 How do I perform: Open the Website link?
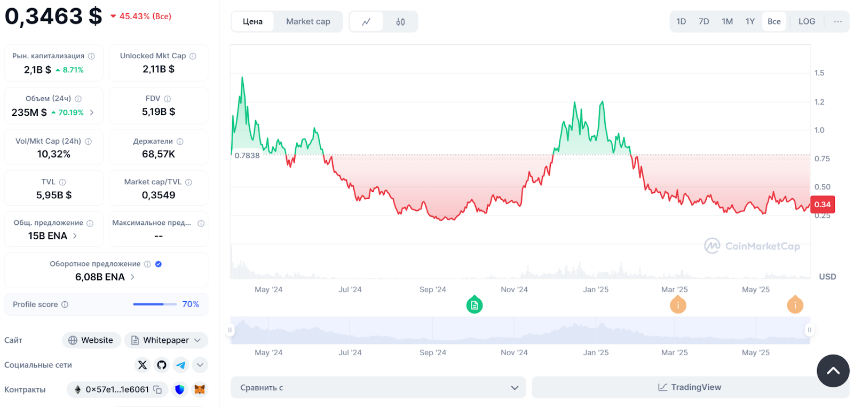pyautogui.click(x=91, y=340)
